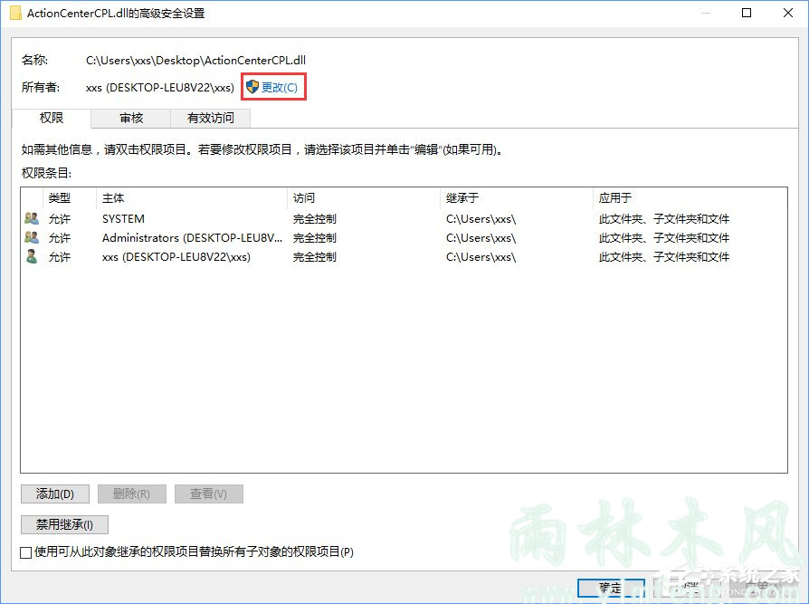This screenshot has height=604, width=809.
Task: Click the file path C:\Users\xxs\Desktop\ActionCenterCPL.dll
Action: pos(195,61)
